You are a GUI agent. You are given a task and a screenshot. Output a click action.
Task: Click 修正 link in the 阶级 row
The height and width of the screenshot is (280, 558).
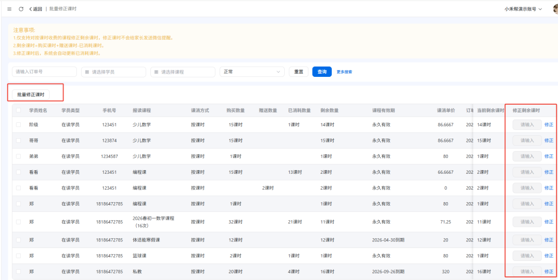(549, 125)
